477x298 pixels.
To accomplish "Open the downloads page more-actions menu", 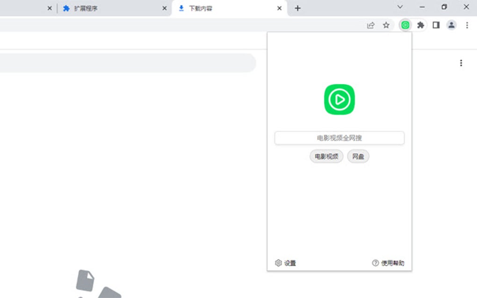I will tap(461, 63).
